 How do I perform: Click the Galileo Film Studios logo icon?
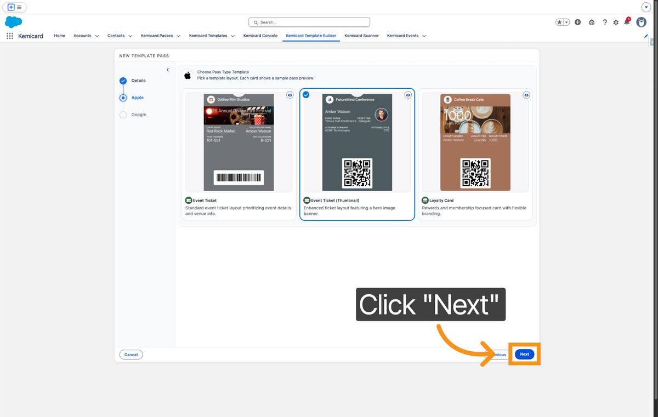pyautogui.click(x=211, y=100)
